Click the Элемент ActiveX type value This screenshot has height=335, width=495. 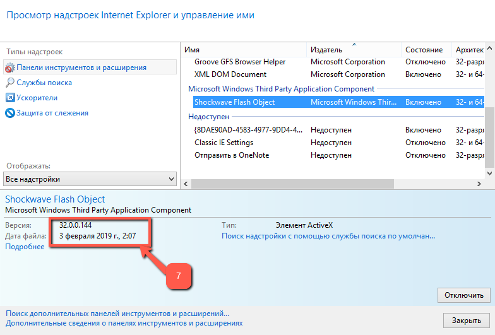pyautogui.click(x=304, y=225)
